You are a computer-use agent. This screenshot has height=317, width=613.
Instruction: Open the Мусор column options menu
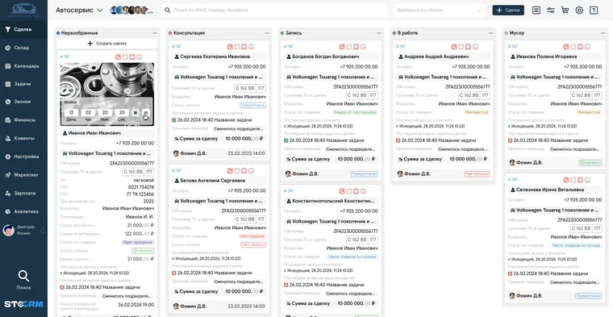603,33
